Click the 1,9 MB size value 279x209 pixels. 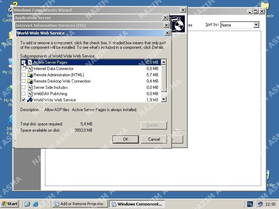pyautogui.click(x=152, y=100)
